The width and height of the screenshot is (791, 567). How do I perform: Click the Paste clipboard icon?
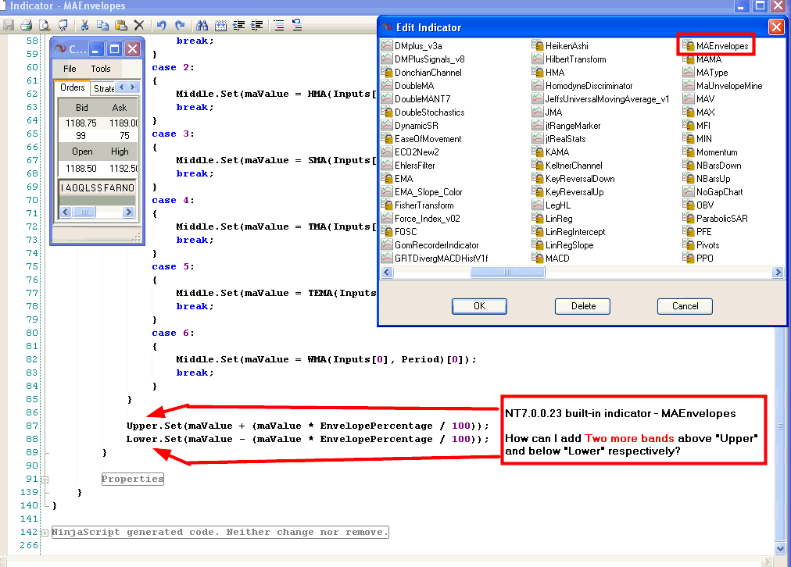[x=120, y=25]
